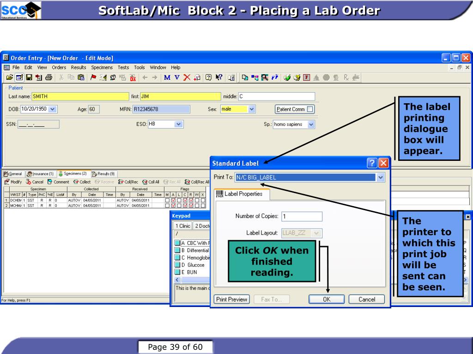Screen dimensions: 473x354
Task: Click the MRN field R12345678
Action: point(161,109)
